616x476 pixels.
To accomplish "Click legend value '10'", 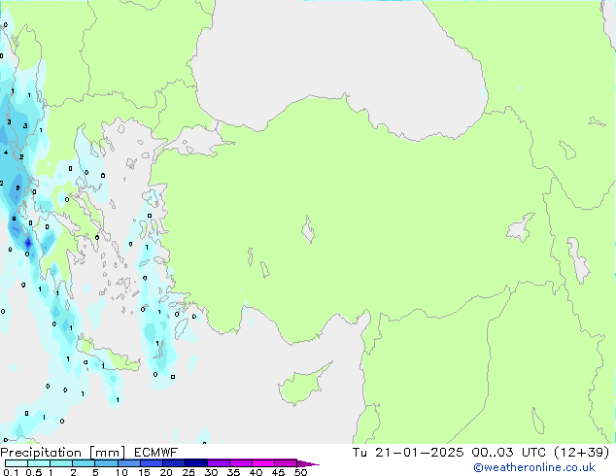I will coord(121,472).
